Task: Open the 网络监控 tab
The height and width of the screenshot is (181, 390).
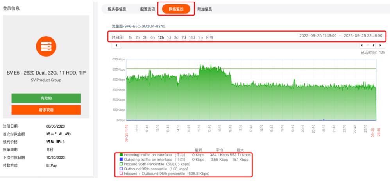Action: (176, 9)
